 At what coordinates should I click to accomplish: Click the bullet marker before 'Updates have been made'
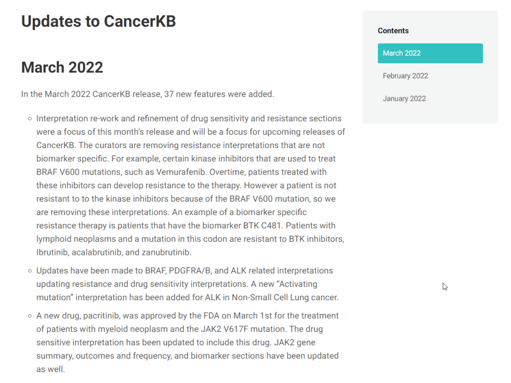coord(30,271)
